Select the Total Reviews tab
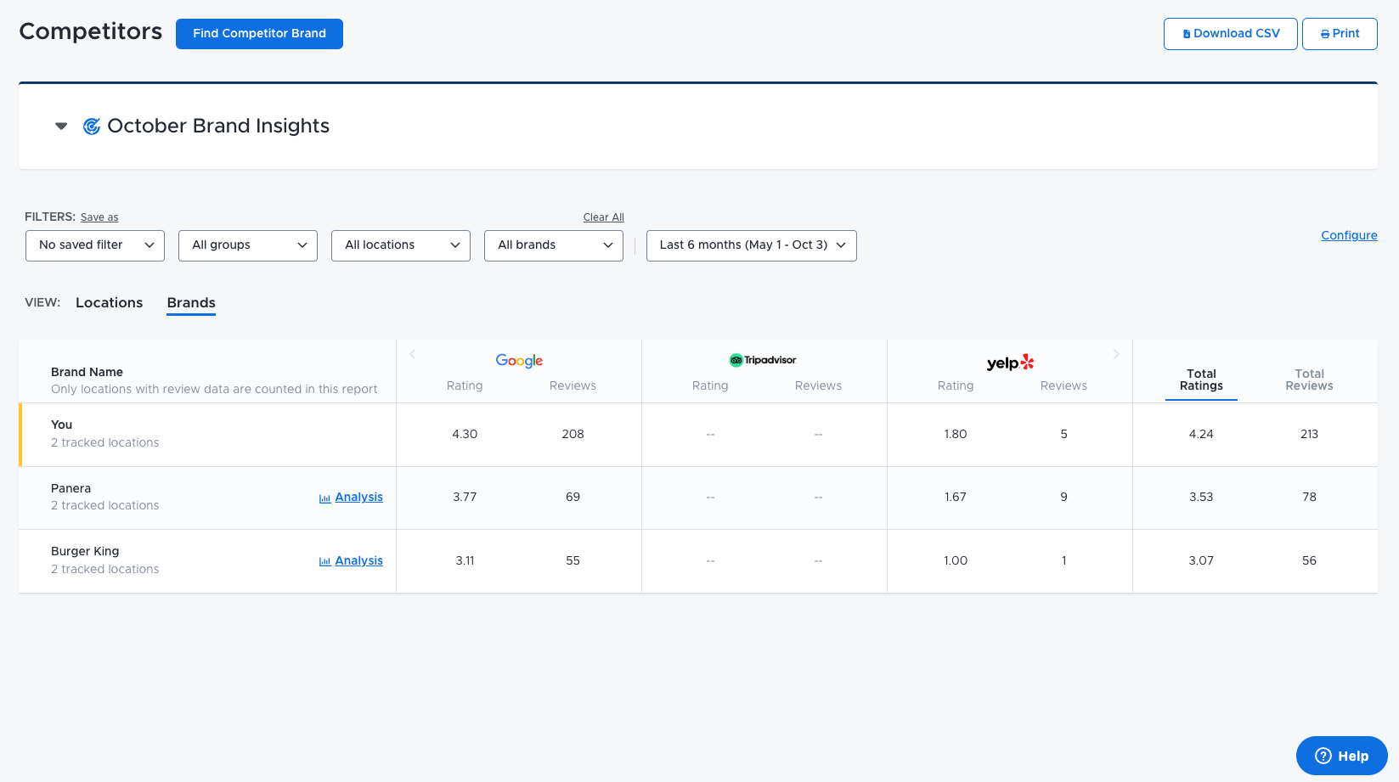The image size is (1399, 782). (x=1309, y=380)
